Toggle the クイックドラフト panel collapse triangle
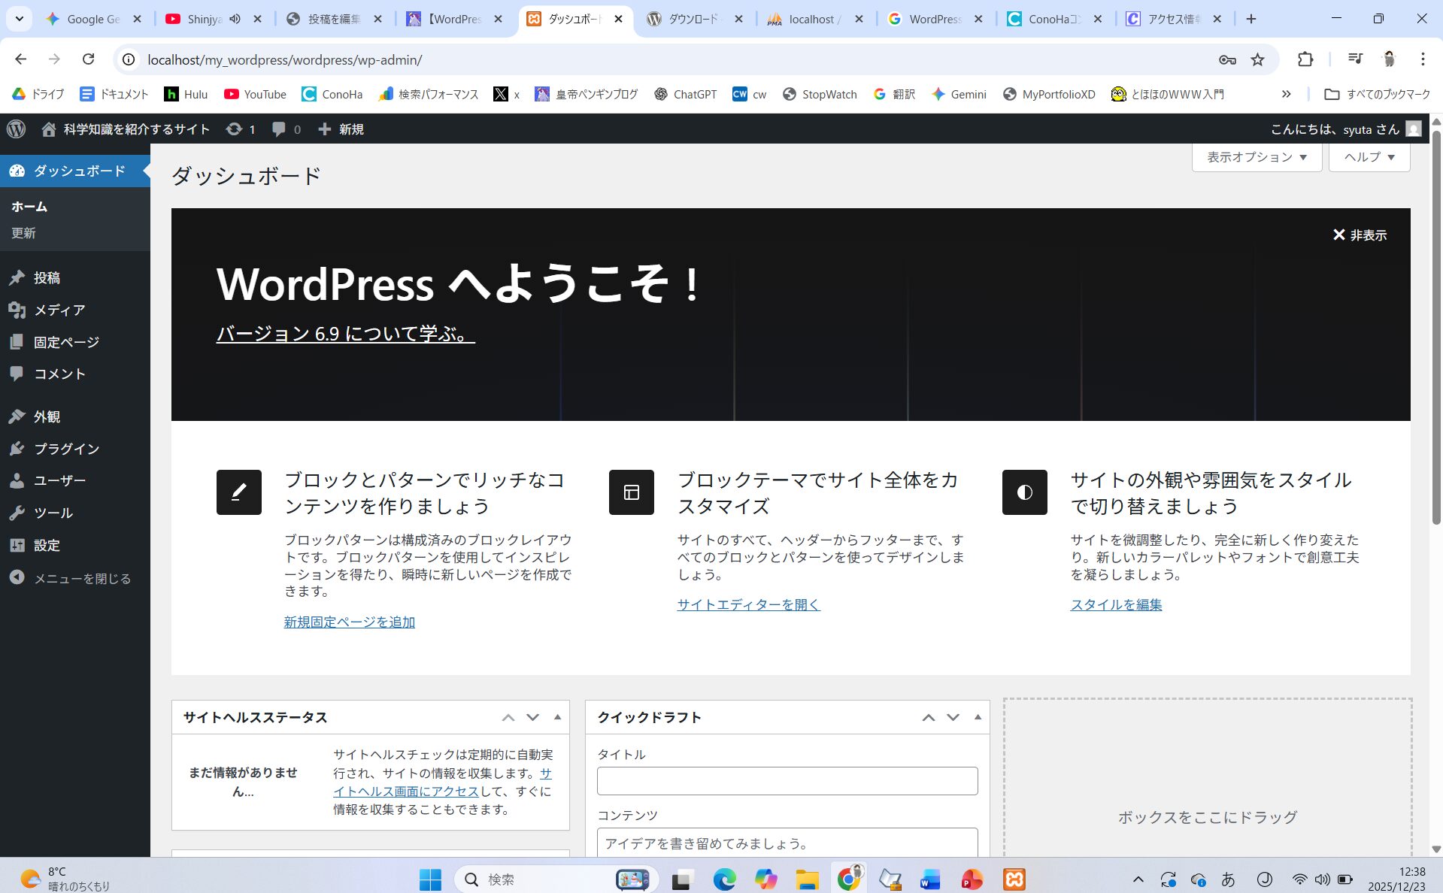This screenshot has width=1443, height=893. 978,717
